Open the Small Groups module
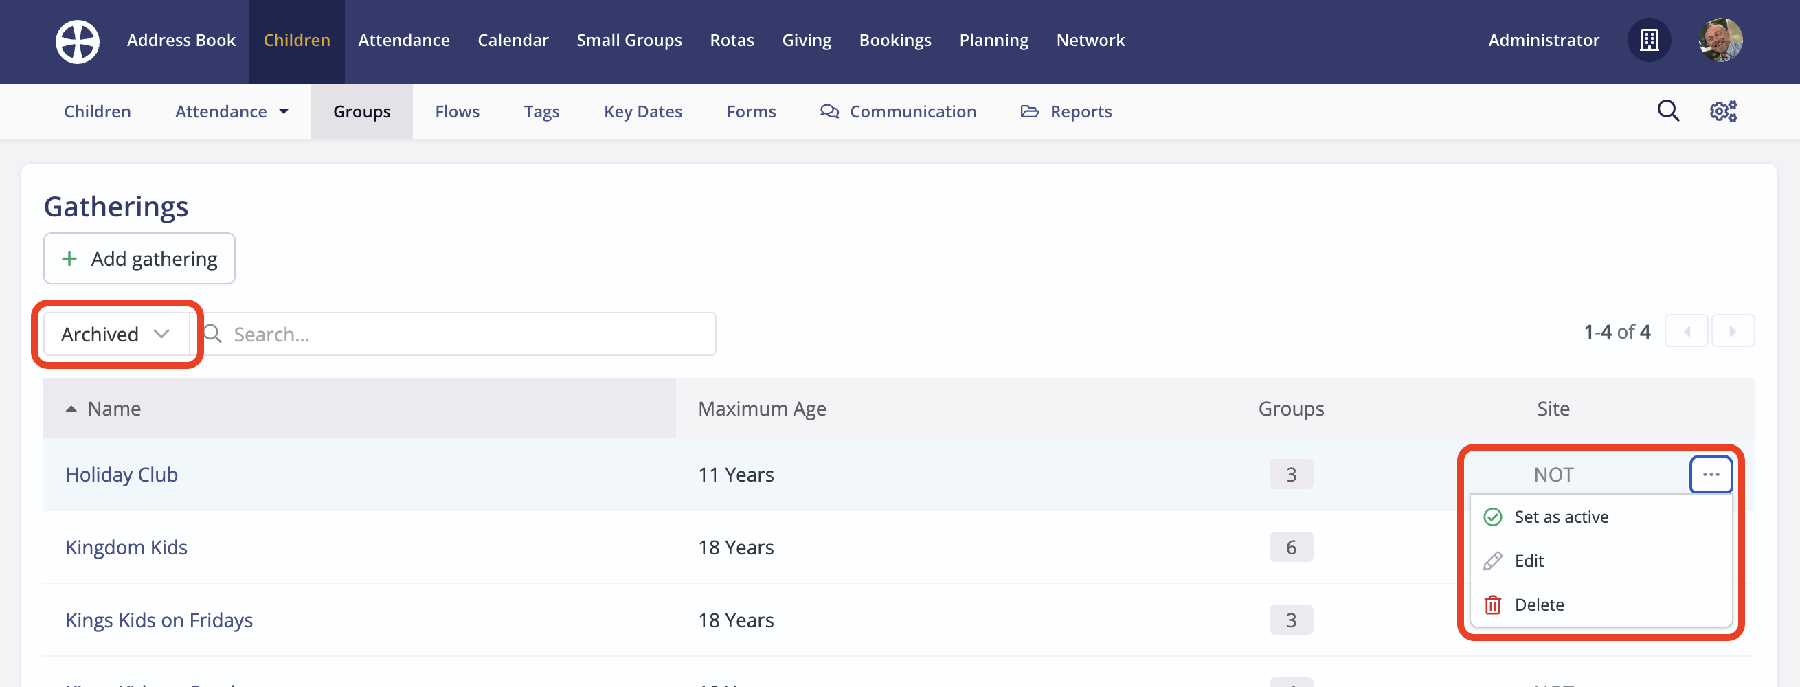The width and height of the screenshot is (1800, 687). pyautogui.click(x=629, y=41)
